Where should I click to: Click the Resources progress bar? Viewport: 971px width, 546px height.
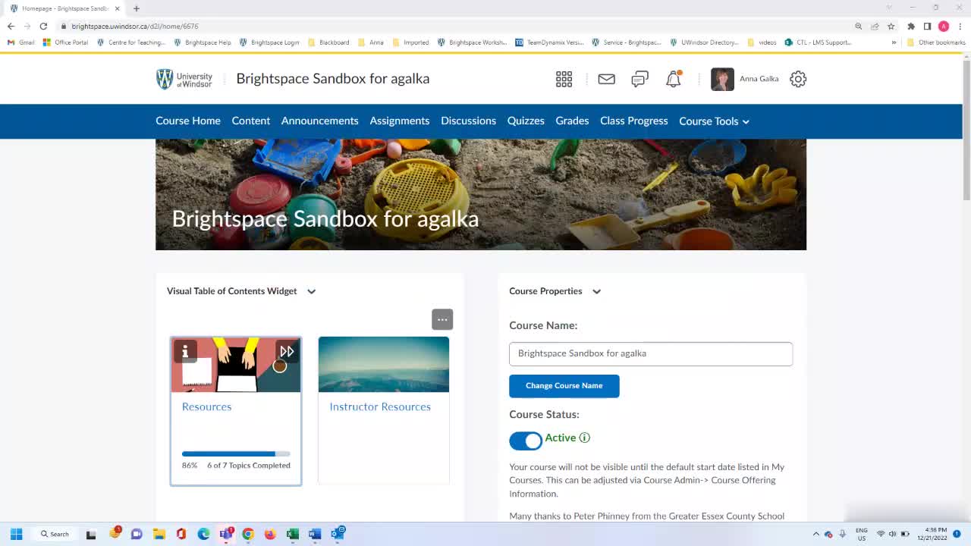tap(235, 453)
